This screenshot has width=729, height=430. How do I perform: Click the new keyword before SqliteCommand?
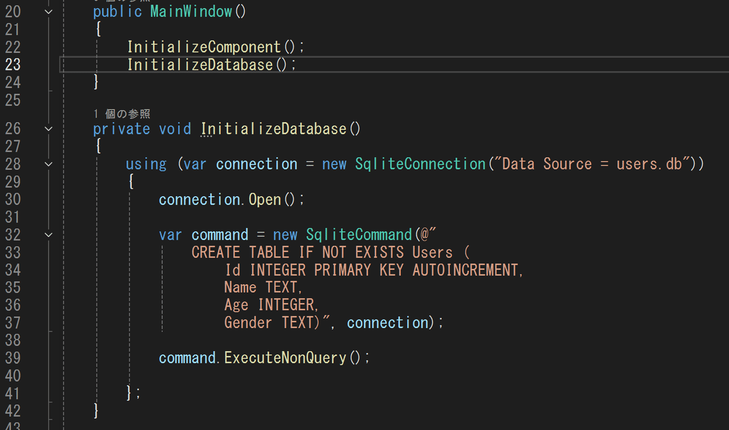285,234
